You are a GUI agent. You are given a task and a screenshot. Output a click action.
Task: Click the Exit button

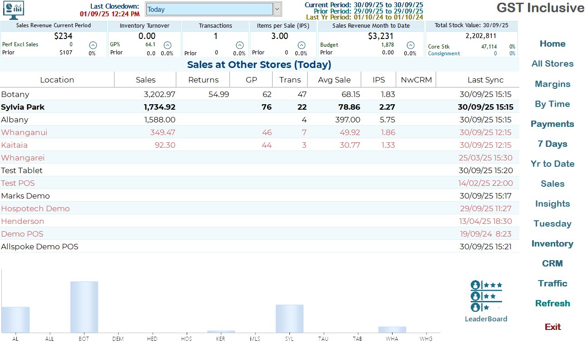552,327
